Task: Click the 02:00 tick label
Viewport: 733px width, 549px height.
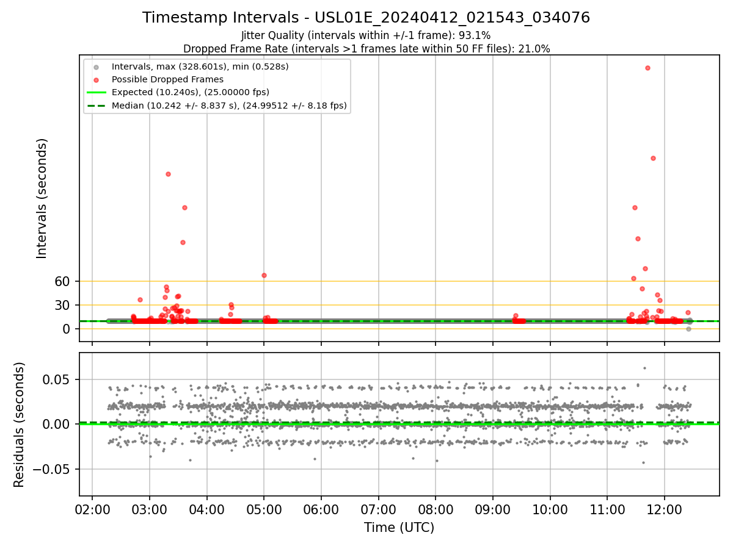Action: pos(92,509)
